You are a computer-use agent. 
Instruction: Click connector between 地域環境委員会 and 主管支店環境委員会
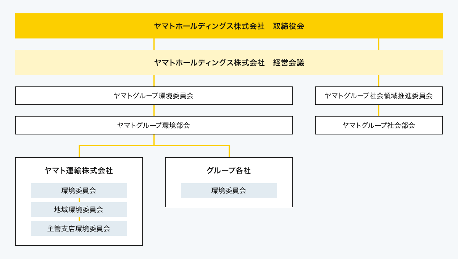pyautogui.click(x=79, y=219)
